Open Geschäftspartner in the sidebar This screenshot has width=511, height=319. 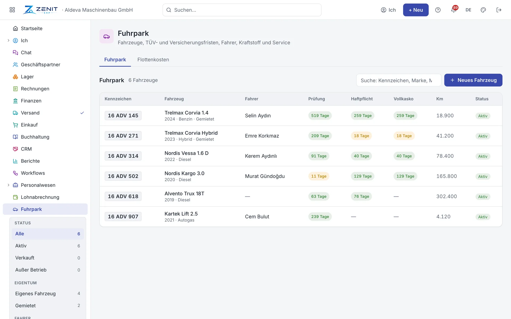click(45, 65)
